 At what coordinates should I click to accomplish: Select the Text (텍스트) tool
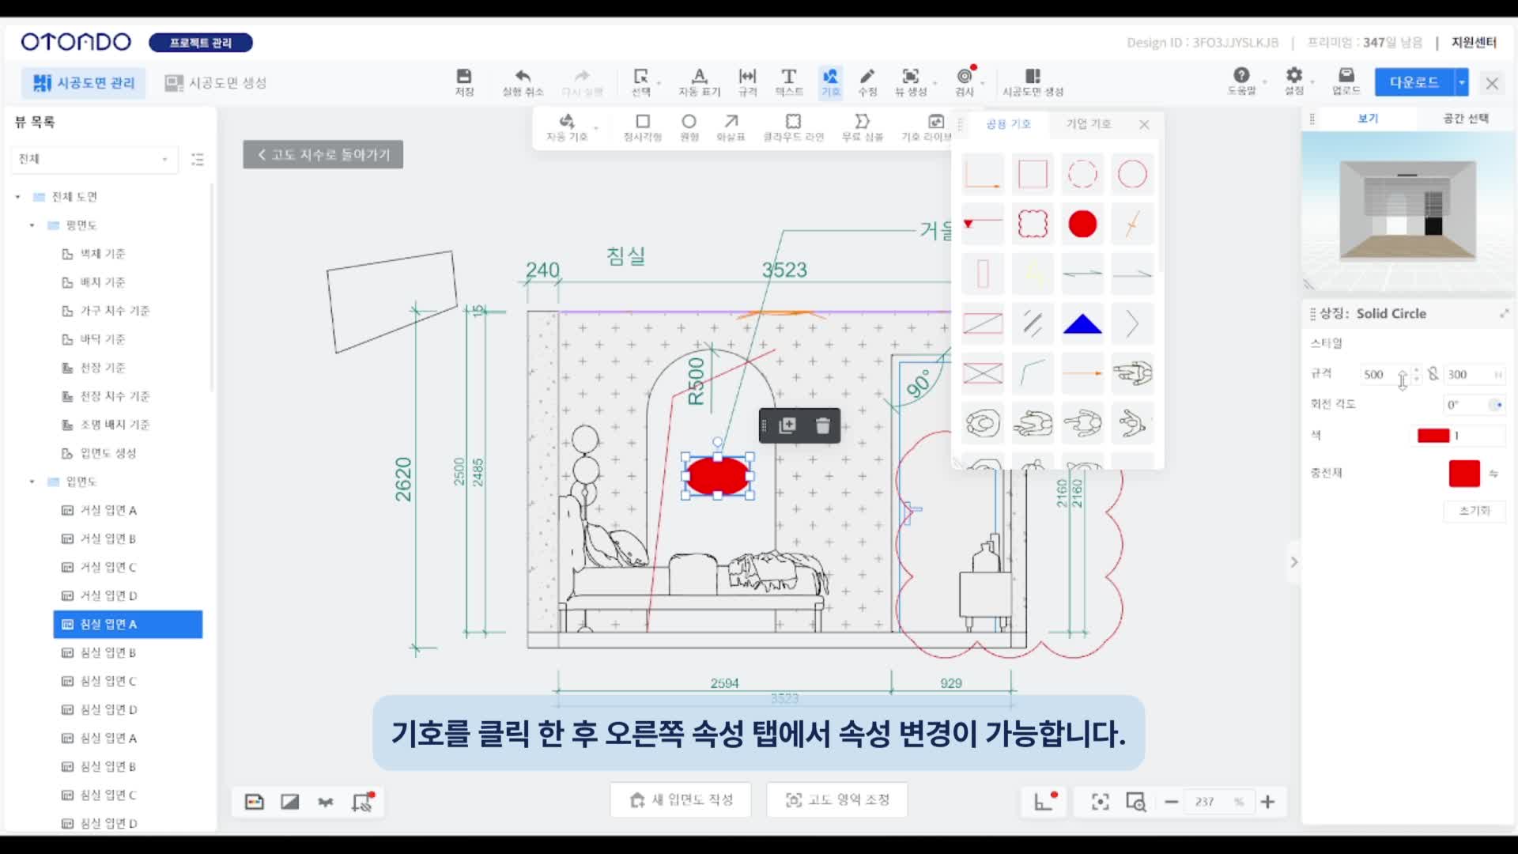(x=788, y=81)
